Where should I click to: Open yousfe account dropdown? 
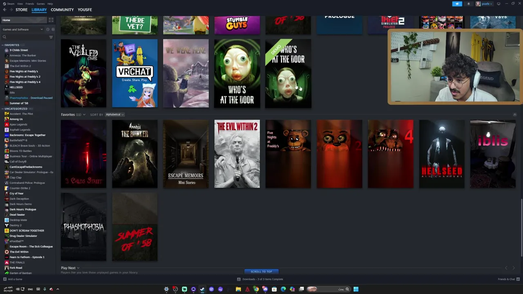[484, 4]
